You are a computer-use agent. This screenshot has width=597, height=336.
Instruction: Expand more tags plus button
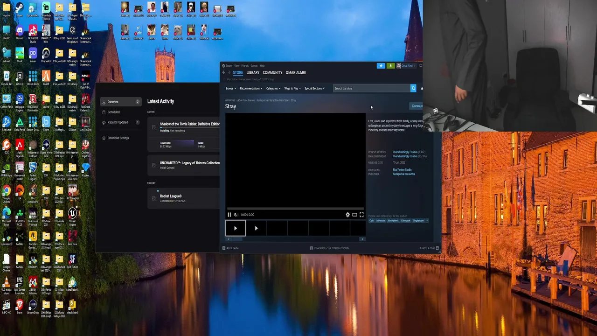tap(427, 221)
